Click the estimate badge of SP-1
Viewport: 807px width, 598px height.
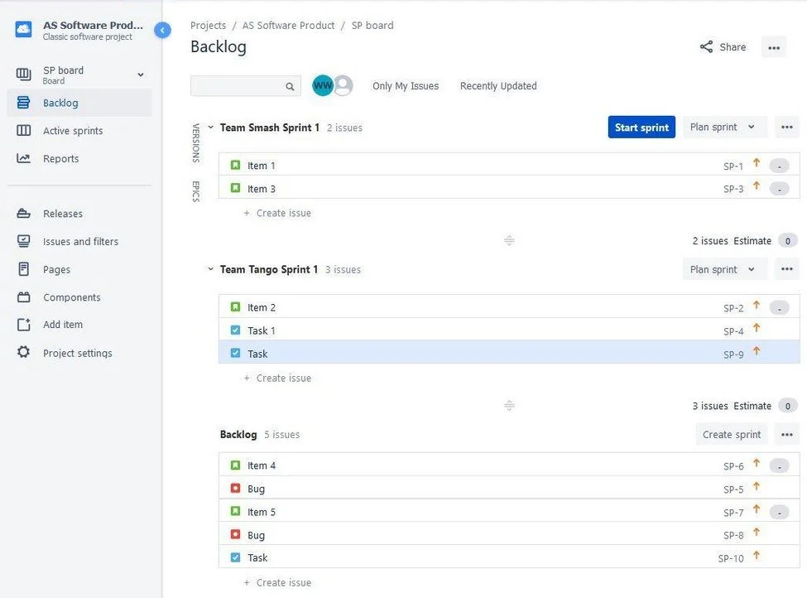tap(779, 166)
